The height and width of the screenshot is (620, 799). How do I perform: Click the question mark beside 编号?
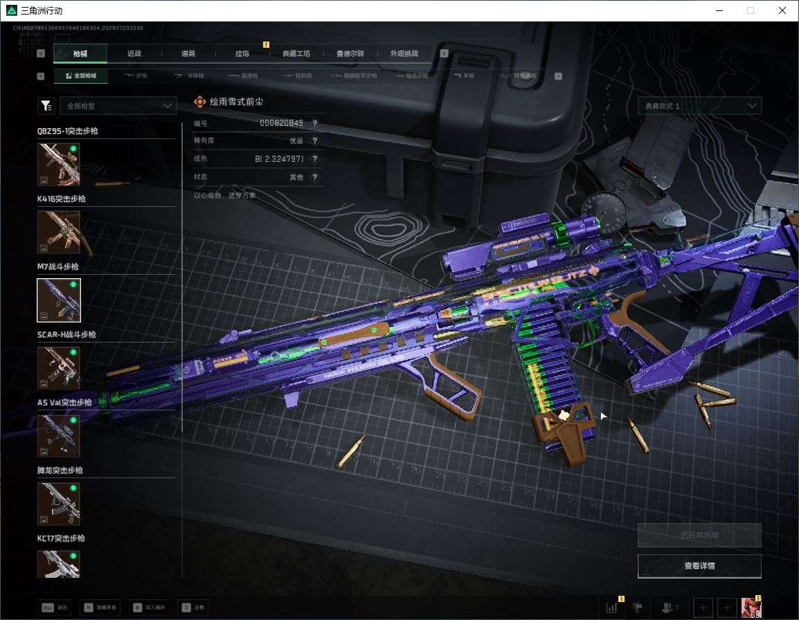coord(315,123)
